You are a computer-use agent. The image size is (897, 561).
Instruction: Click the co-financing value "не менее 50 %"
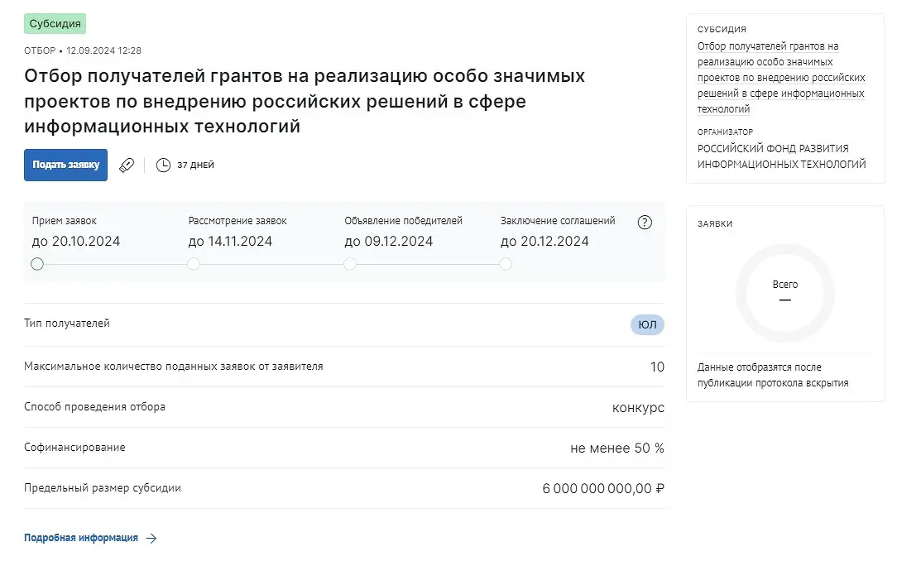(x=617, y=448)
